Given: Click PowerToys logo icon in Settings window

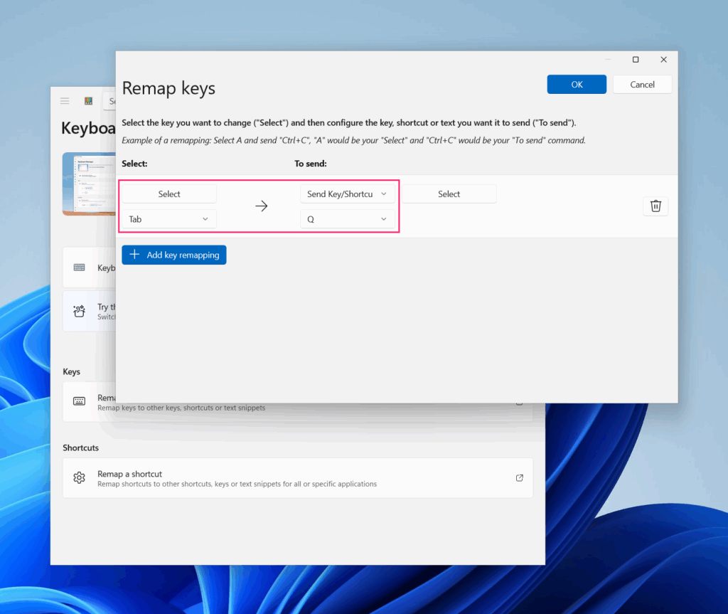Looking at the screenshot, I should point(88,101).
